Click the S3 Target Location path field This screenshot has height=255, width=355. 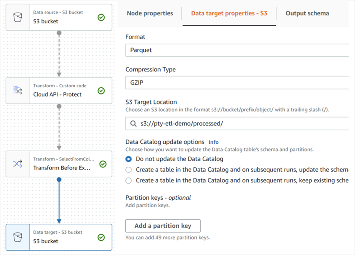241,124
